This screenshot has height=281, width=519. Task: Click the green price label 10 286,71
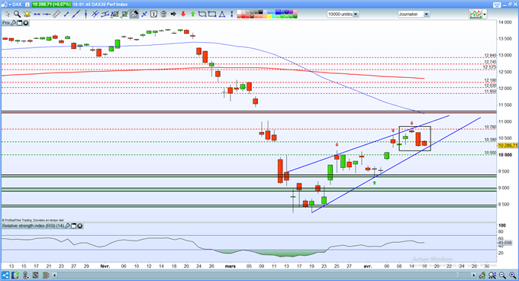[x=52, y=5]
